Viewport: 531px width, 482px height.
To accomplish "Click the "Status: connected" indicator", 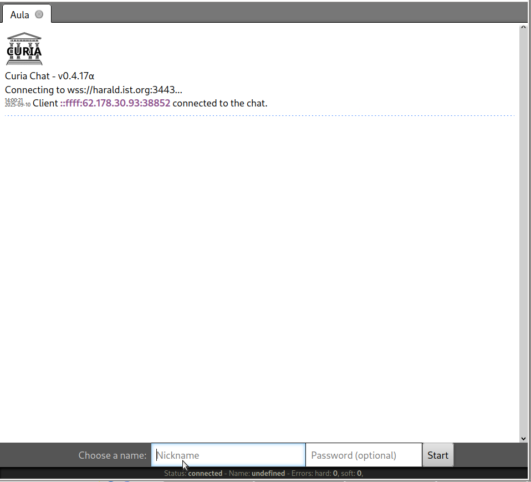I will (193, 473).
